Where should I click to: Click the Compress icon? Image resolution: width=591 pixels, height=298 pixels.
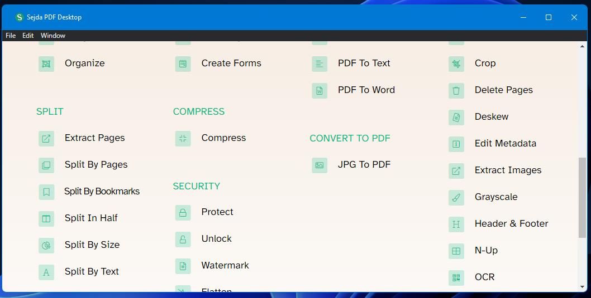click(x=183, y=139)
